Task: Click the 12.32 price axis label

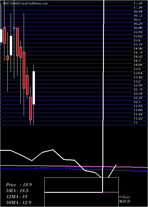Action: tap(138, 98)
